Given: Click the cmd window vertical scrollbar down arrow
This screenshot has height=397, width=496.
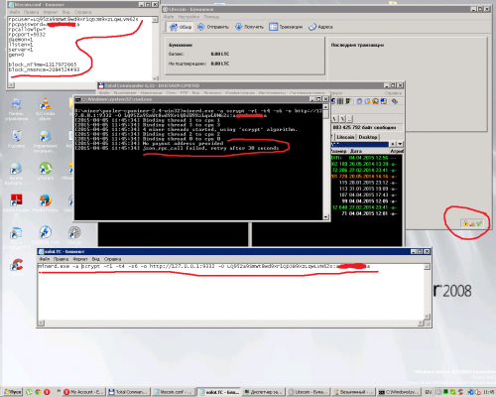Looking at the screenshot, I should 325,217.
